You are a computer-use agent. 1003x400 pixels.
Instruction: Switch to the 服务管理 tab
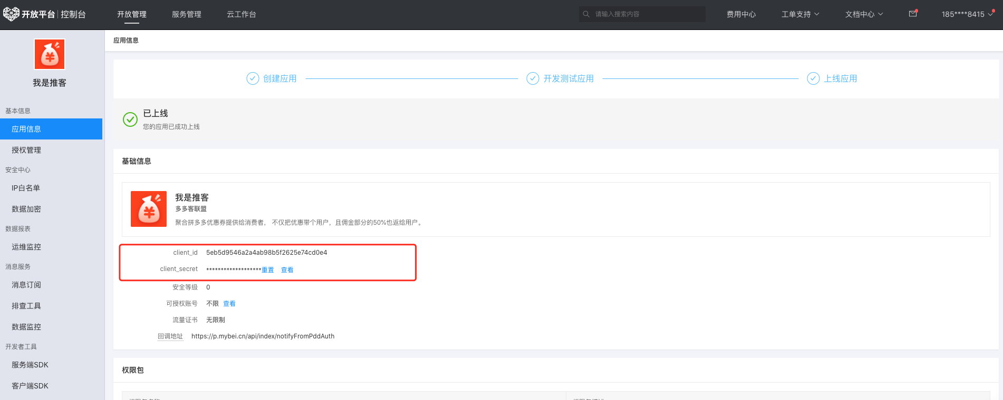pyautogui.click(x=187, y=14)
